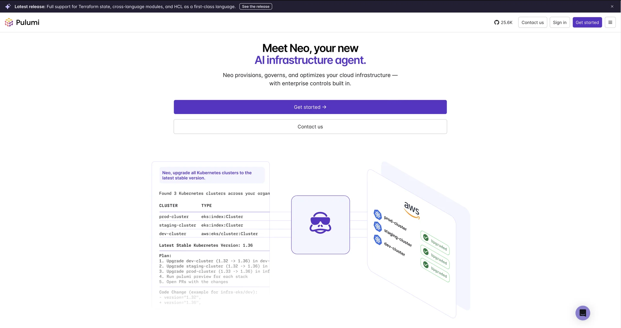This screenshot has width=621, height=328.
Task: Click the 'Found 3 Kubernetes clusters' line
Action: tap(214, 193)
